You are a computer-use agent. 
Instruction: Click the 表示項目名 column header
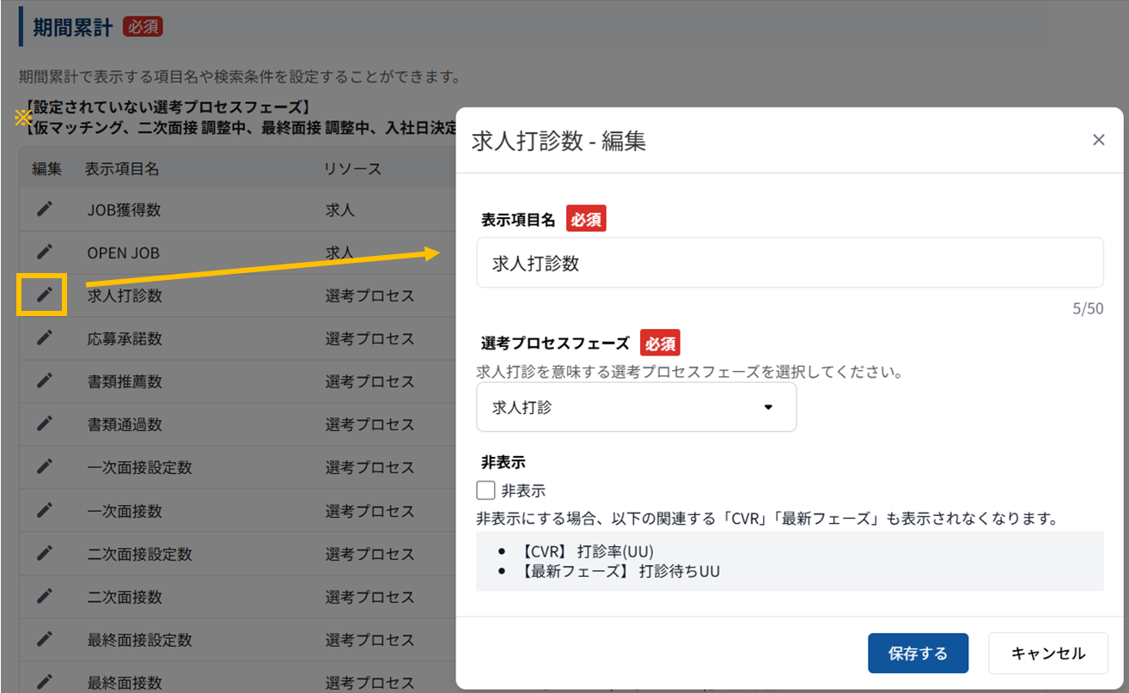coord(122,168)
